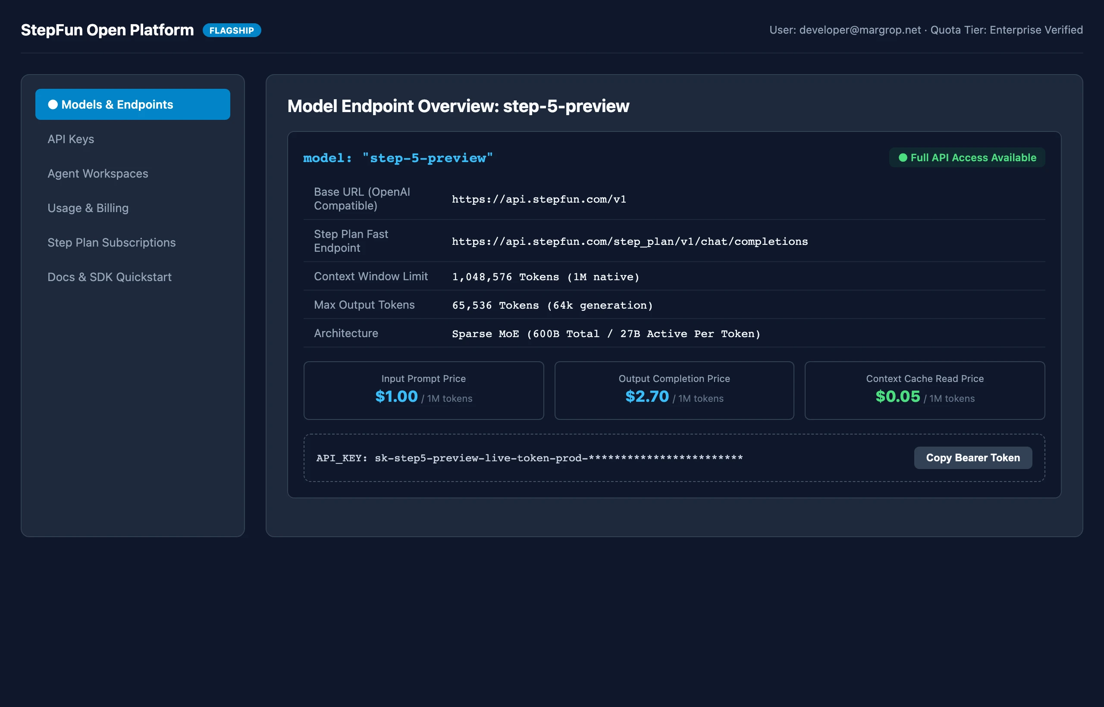1104x707 pixels.
Task: Click the Output Completion Price card title
Action: click(674, 379)
